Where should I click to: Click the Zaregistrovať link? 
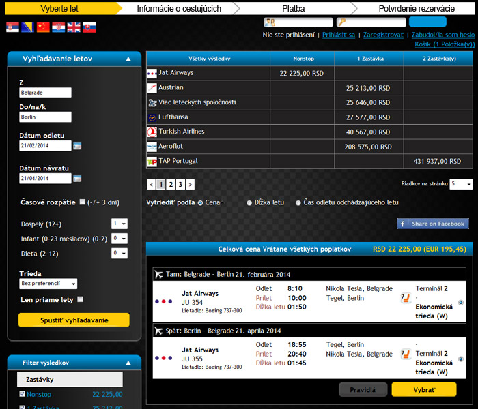pos(384,35)
